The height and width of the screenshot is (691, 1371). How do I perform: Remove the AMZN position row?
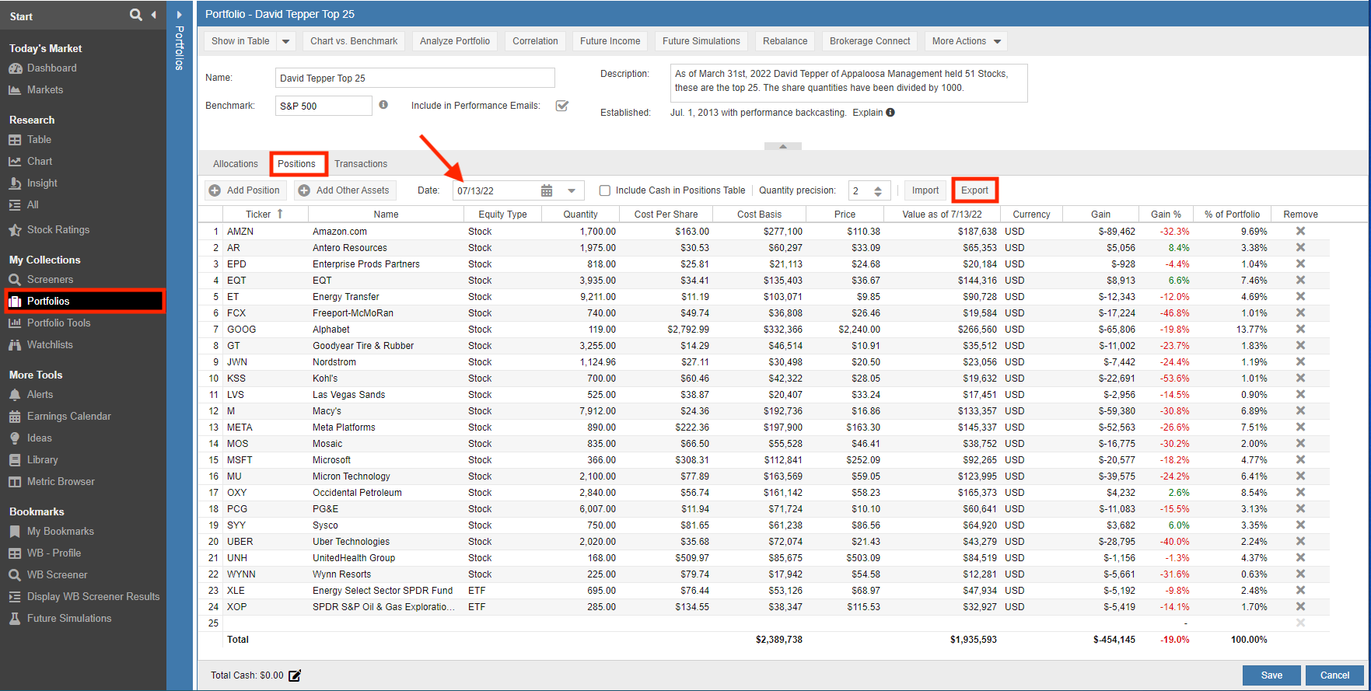click(x=1300, y=231)
